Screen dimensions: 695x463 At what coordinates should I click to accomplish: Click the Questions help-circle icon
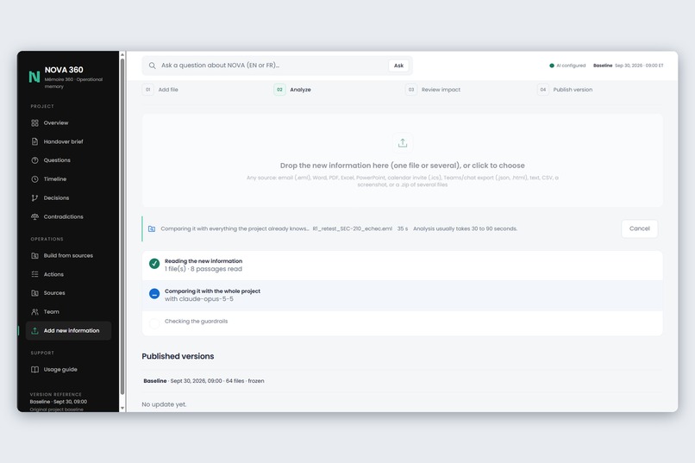point(35,160)
